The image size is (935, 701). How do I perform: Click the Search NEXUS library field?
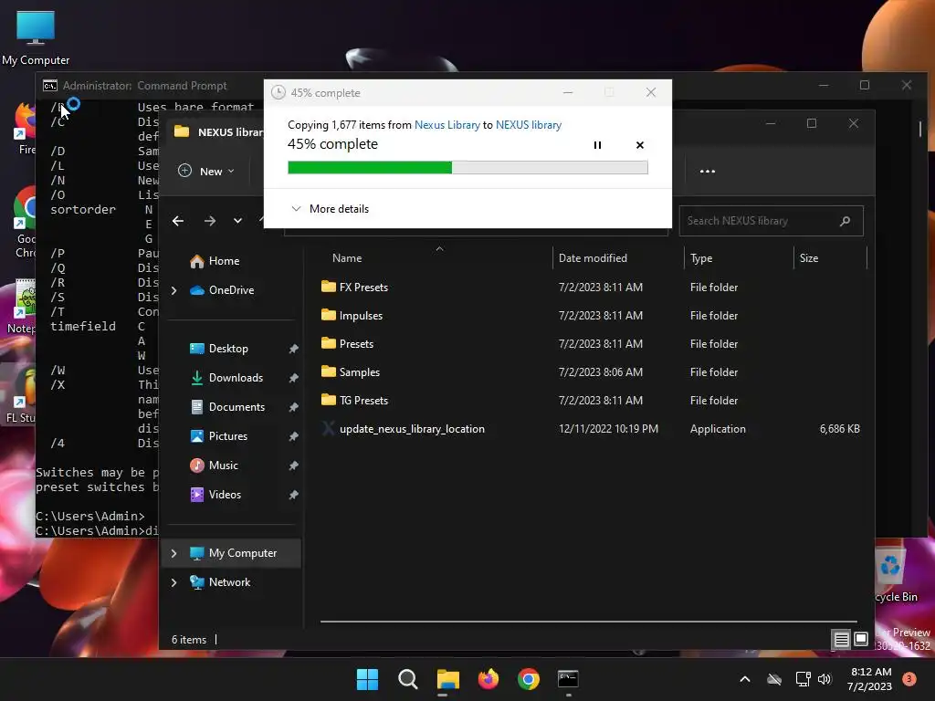coord(771,221)
